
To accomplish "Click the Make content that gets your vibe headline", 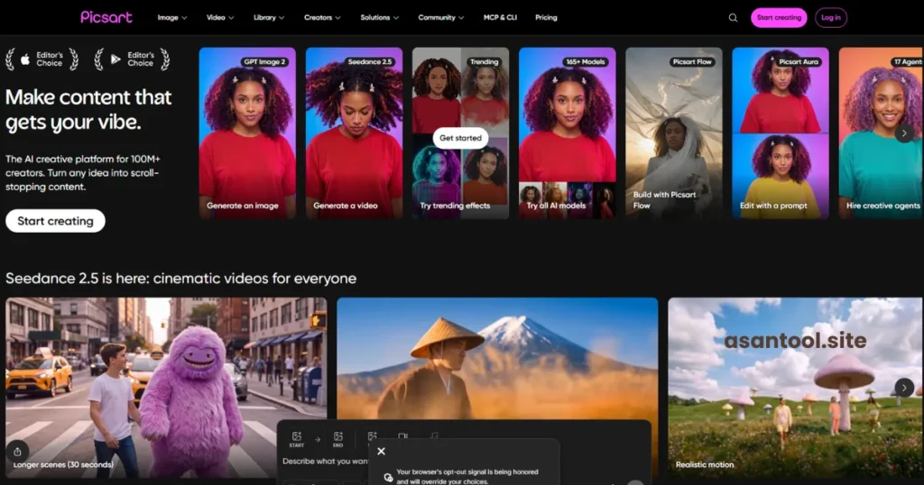I will point(88,109).
